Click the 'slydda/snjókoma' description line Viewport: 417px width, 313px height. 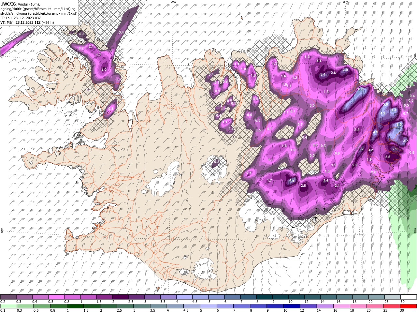pyautogui.click(x=39, y=13)
